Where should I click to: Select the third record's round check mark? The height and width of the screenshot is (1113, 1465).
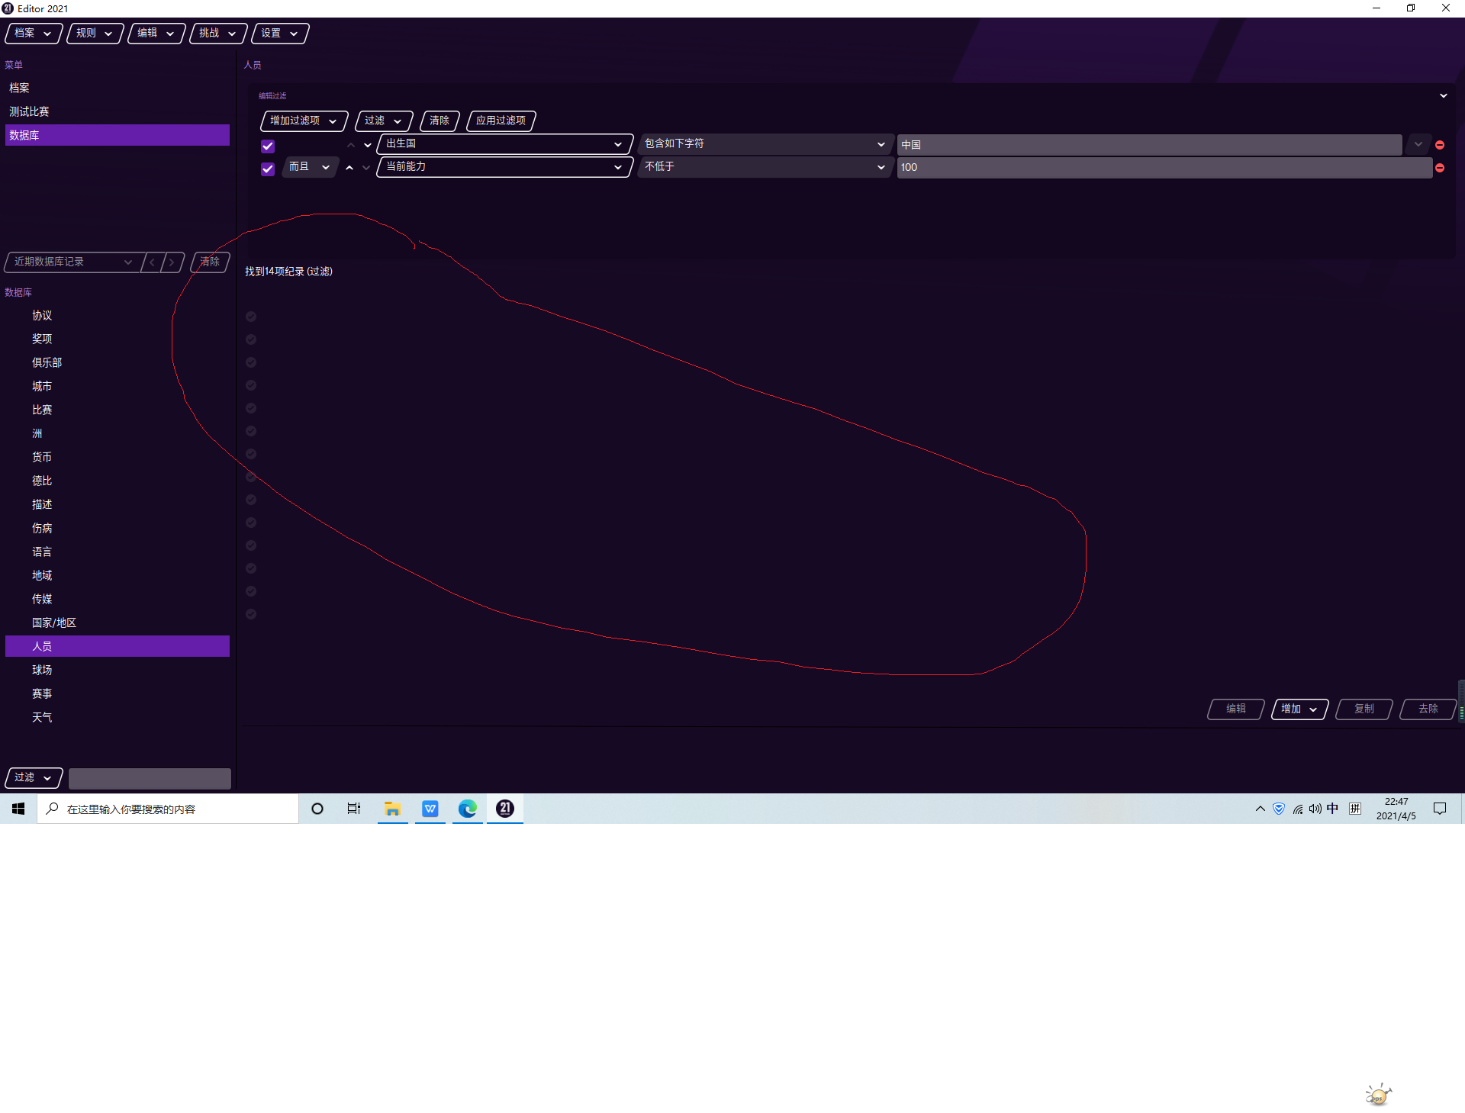point(251,362)
